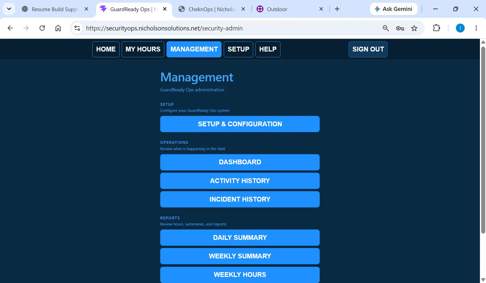Open the MY HOURS nav item
The width and height of the screenshot is (486, 283).
[x=143, y=49]
